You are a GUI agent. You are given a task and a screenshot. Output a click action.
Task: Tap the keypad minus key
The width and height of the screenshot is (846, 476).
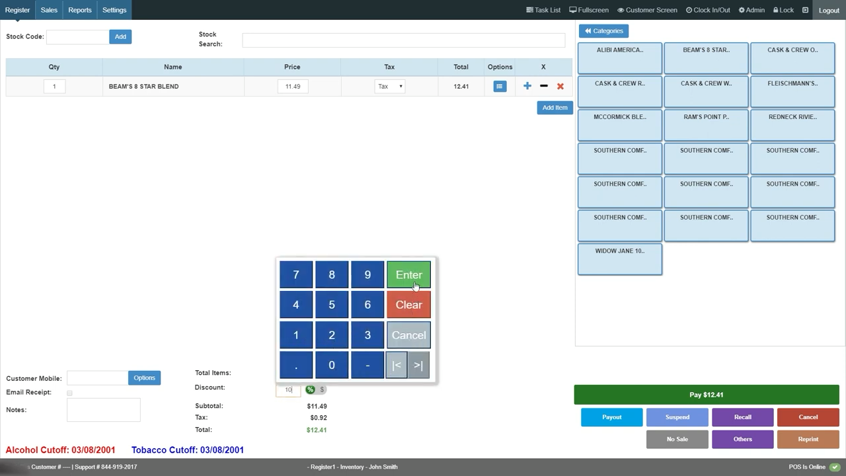coord(367,365)
